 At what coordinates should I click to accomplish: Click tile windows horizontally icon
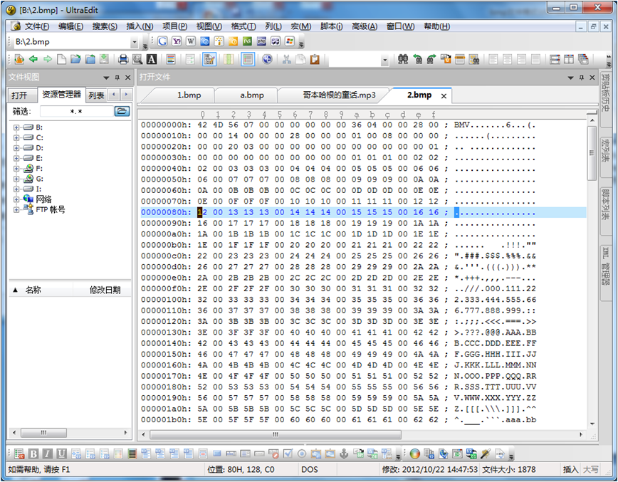pyautogui.click(x=555, y=60)
